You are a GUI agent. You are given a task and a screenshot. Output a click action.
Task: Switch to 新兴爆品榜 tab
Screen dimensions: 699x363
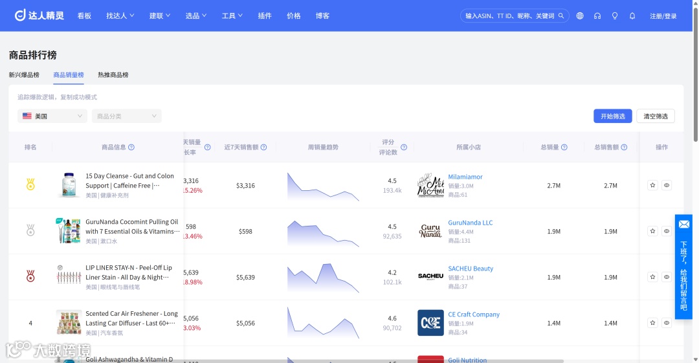click(24, 75)
